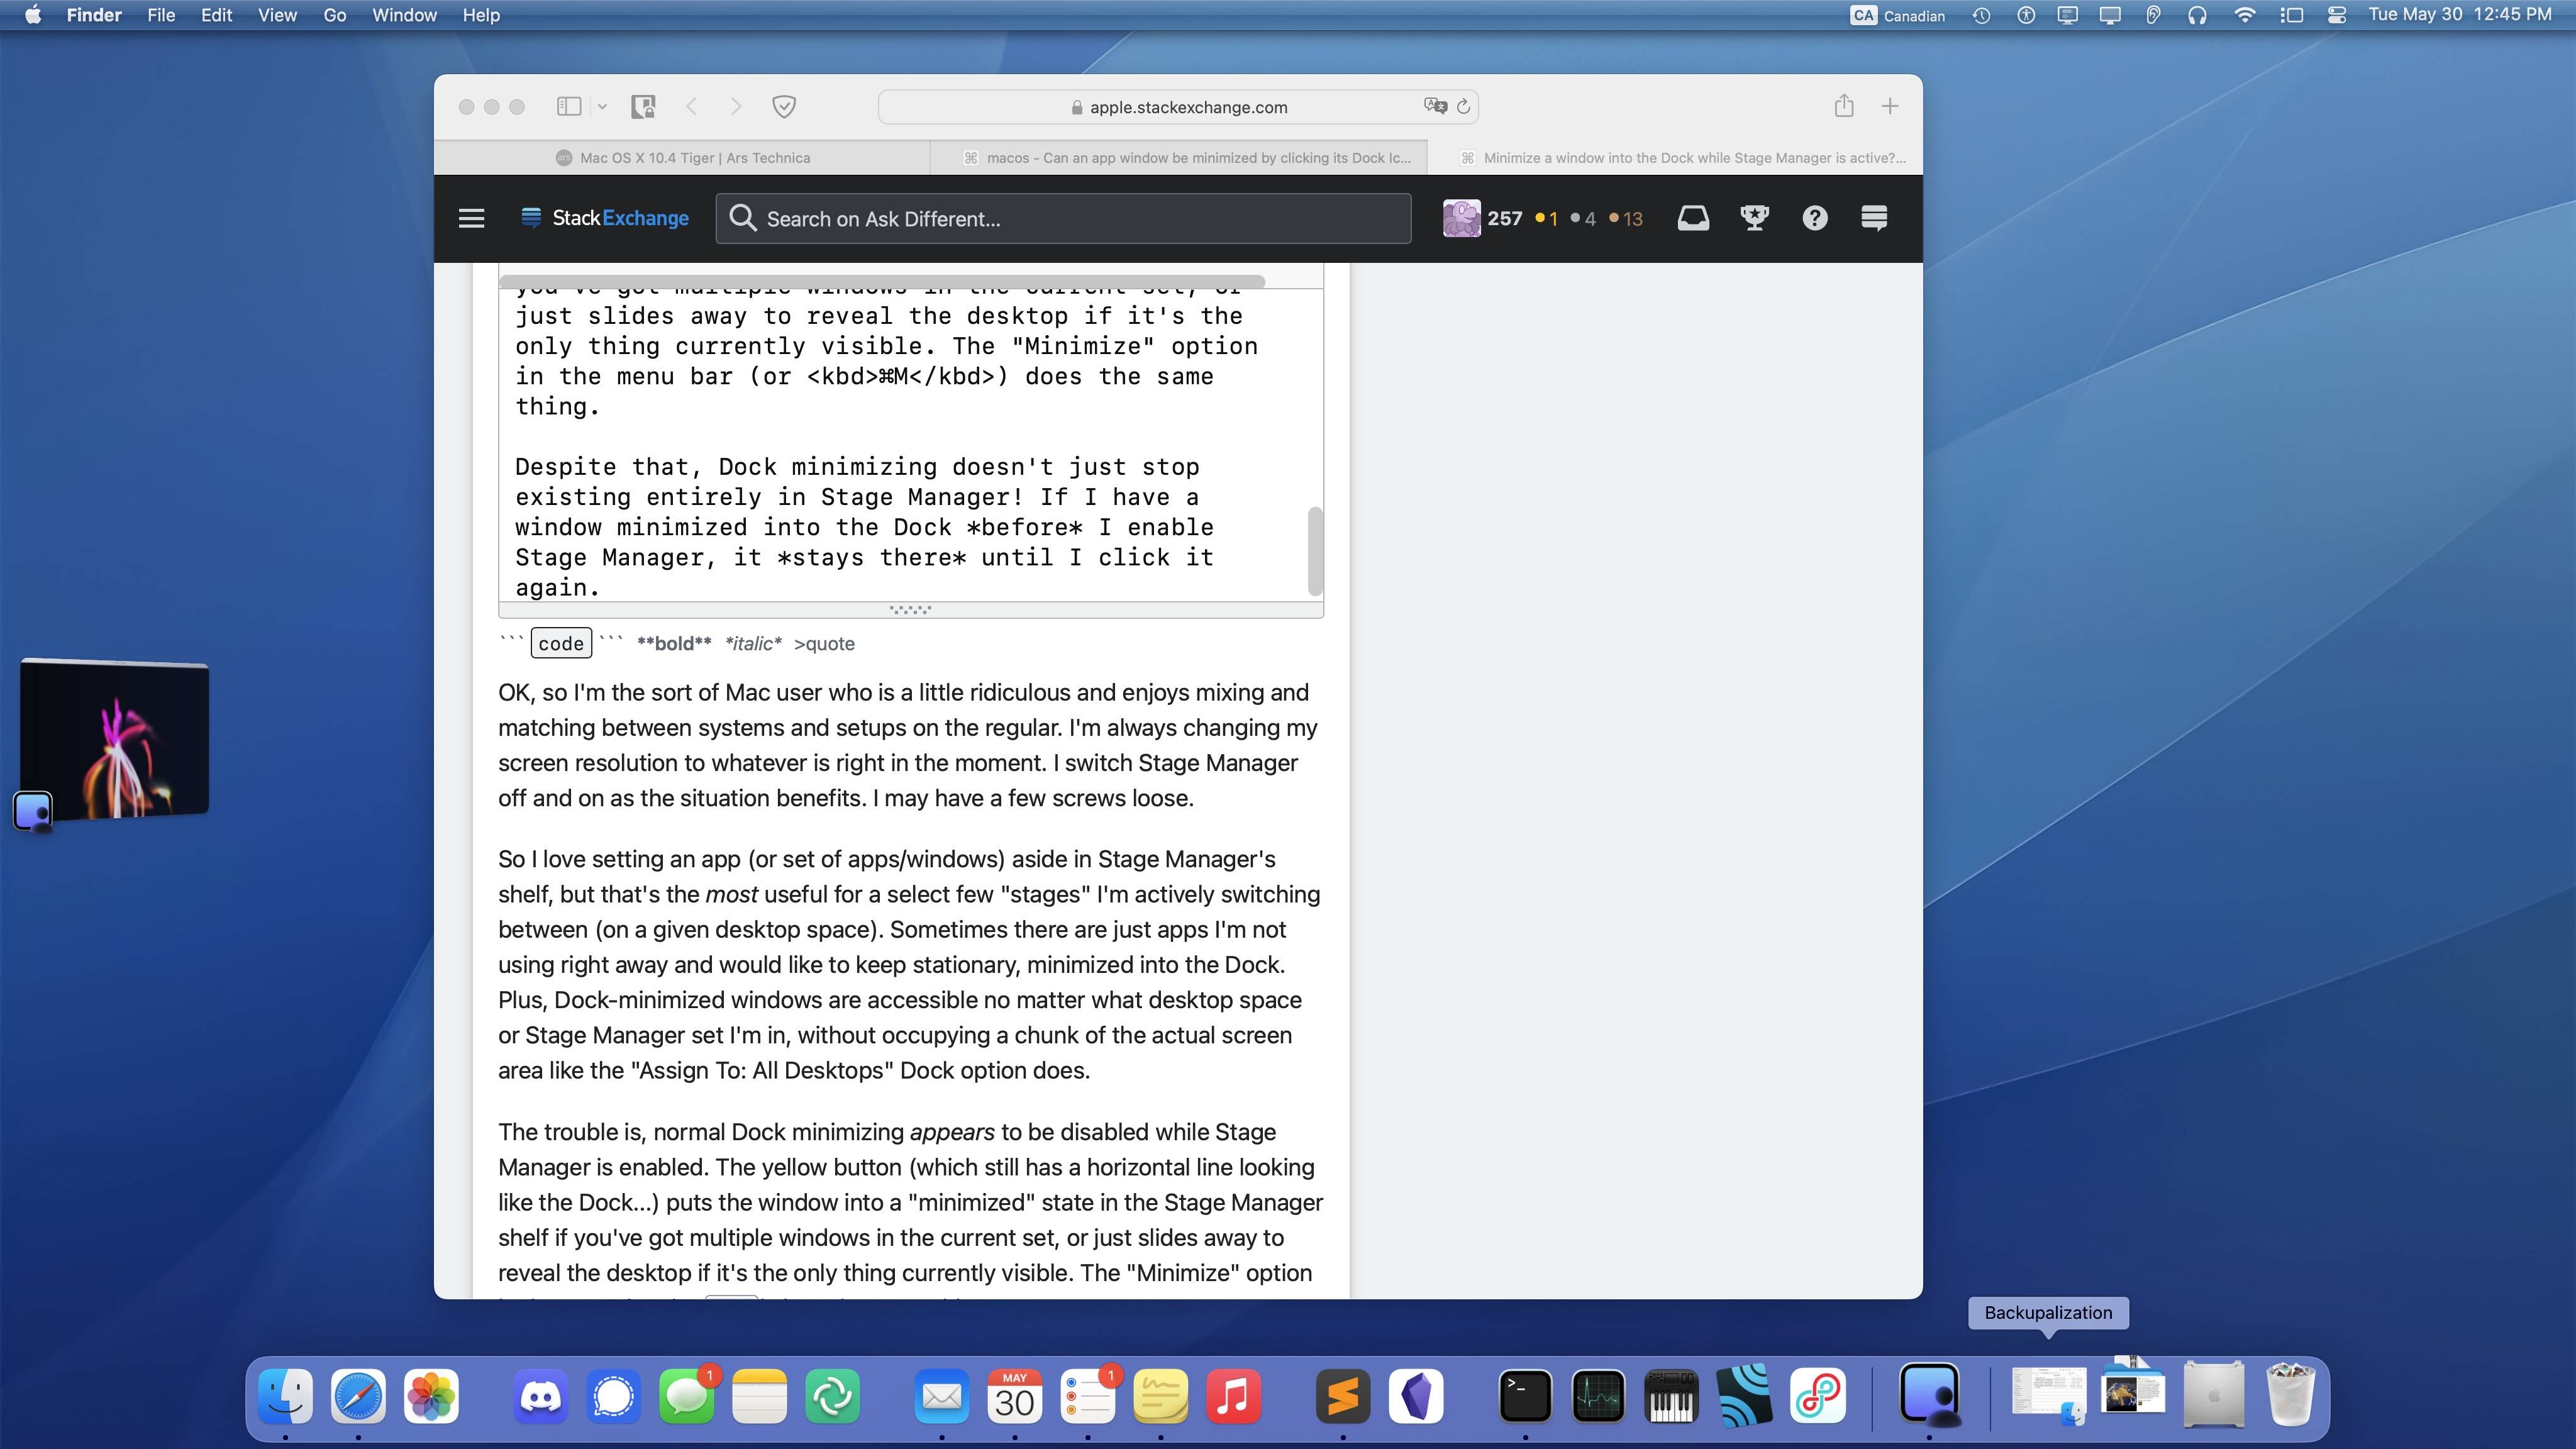The width and height of the screenshot is (2576, 1449).
Task: Open Control Center in menu bar
Action: click(2336, 15)
